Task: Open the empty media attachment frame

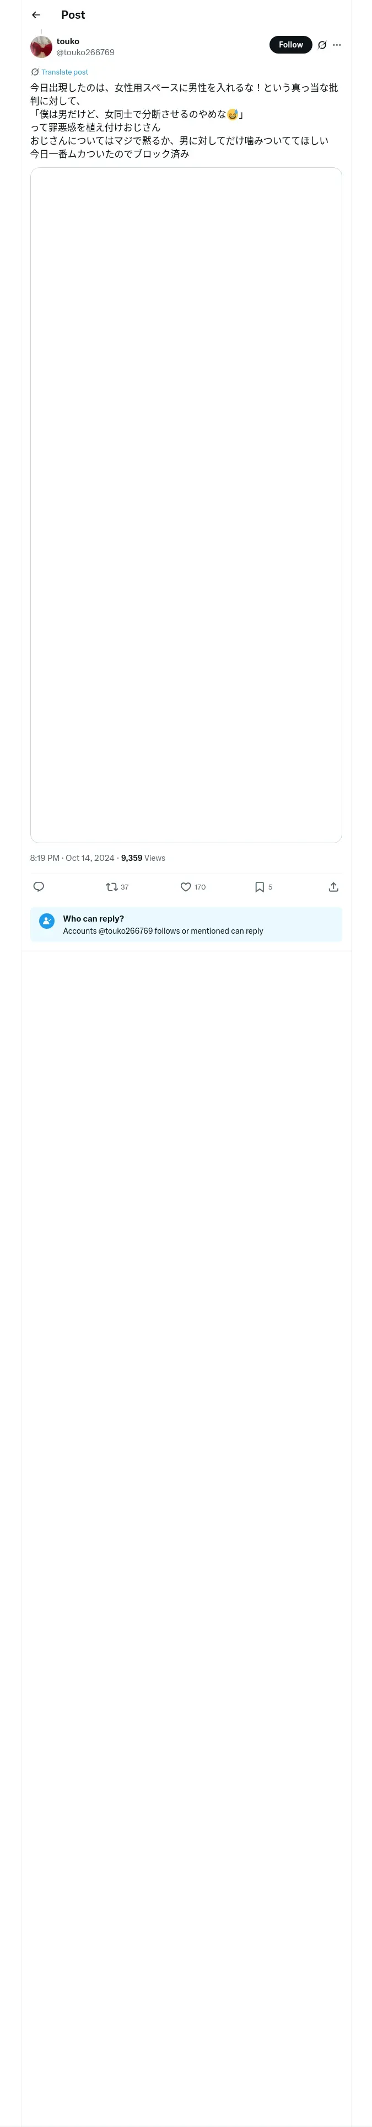Action: tap(186, 505)
